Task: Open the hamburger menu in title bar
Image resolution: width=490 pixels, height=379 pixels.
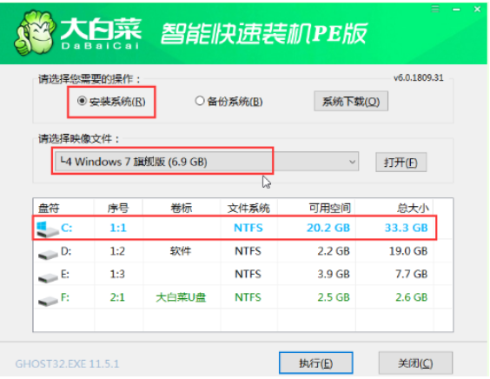Action: (x=435, y=9)
